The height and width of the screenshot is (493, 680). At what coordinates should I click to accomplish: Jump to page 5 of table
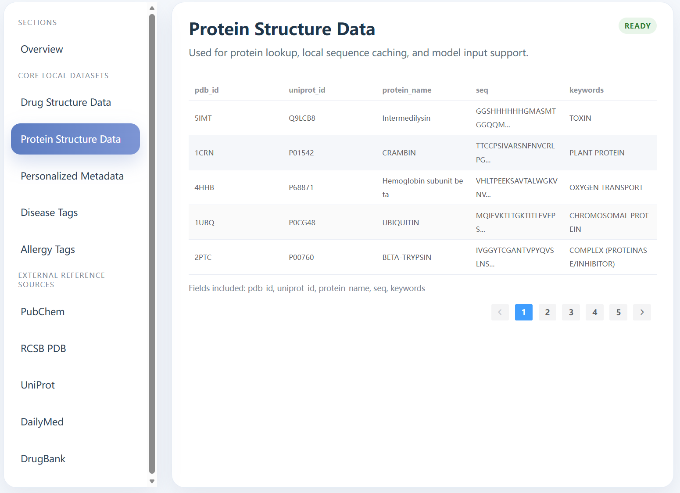click(618, 312)
